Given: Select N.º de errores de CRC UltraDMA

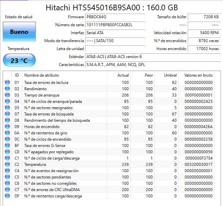Looking at the screenshot, I should [52, 190].
